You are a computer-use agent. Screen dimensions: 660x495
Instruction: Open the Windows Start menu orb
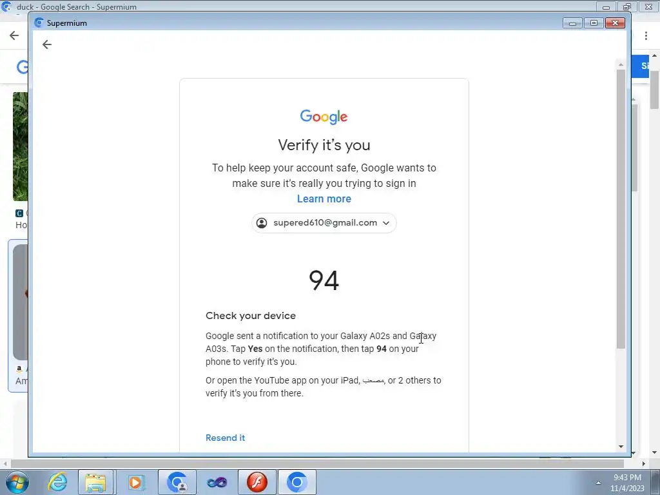coord(17,482)
